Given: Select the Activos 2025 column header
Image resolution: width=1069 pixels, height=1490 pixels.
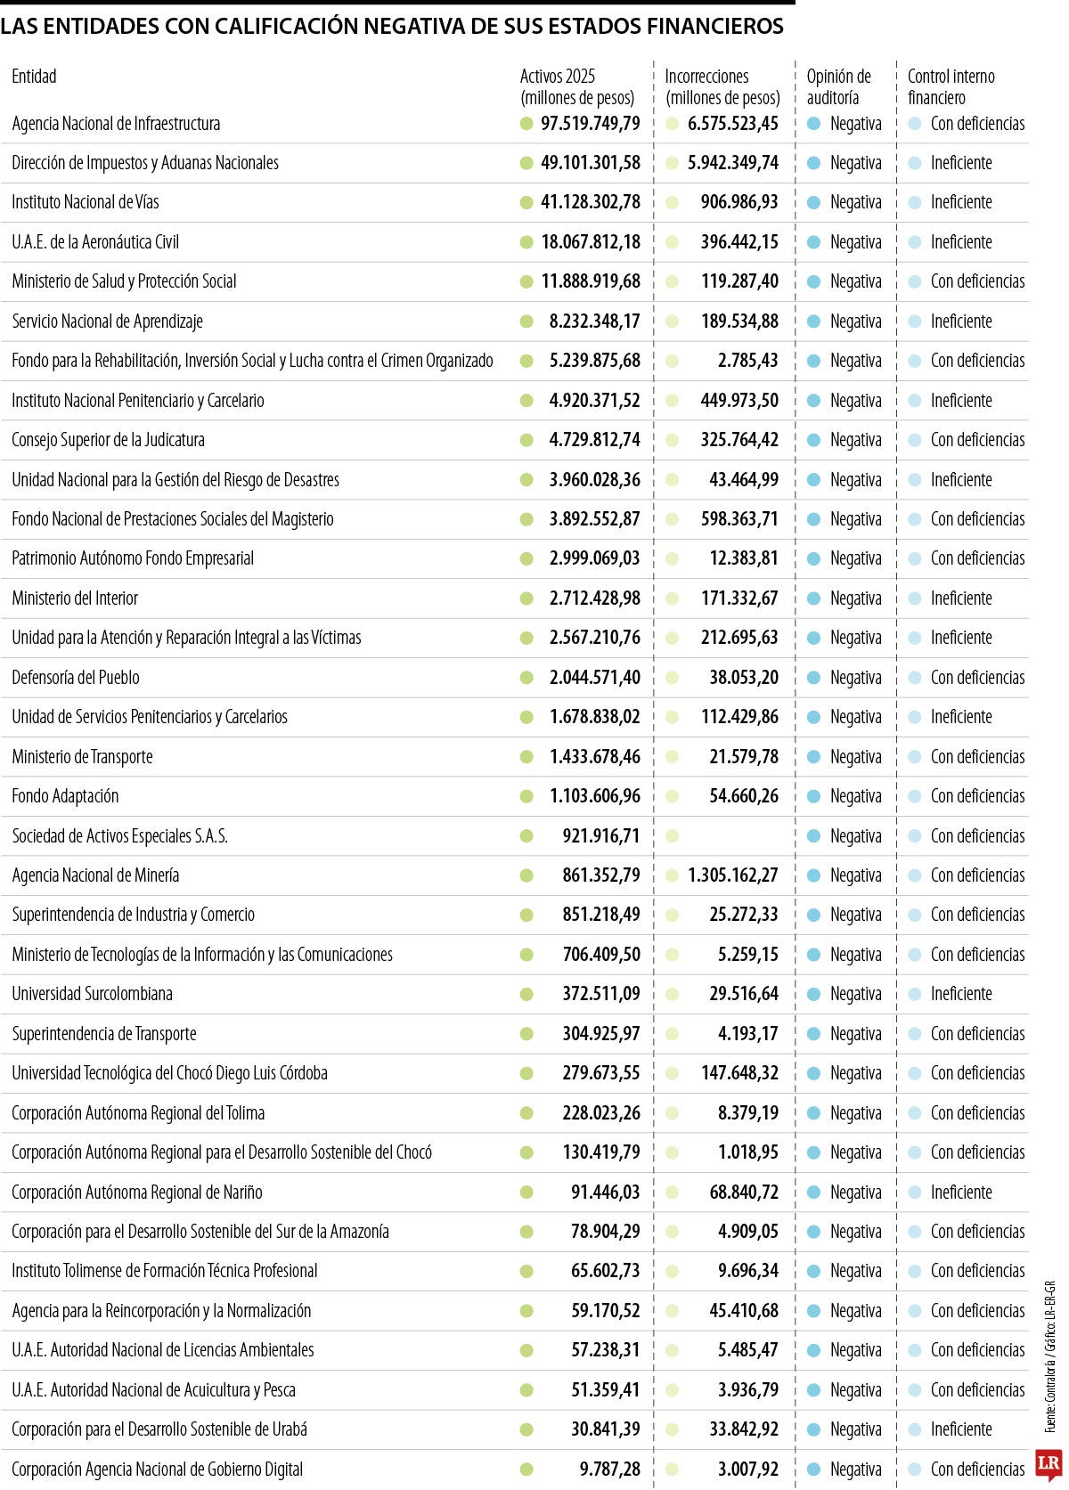Looking at the screenshot, I should (577, 86).
